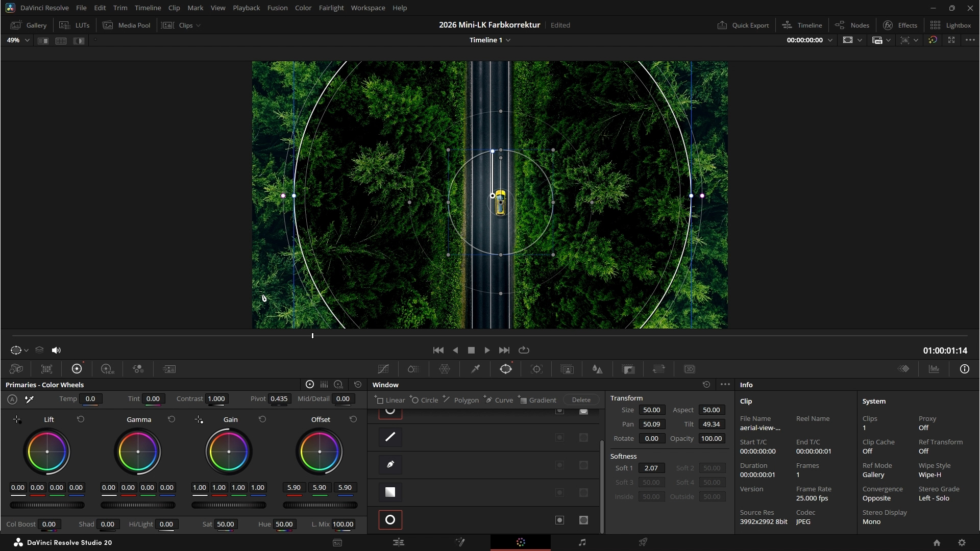Open the Blur palette
The width and height of the screenshot is (980, 551).
(597, 369)
